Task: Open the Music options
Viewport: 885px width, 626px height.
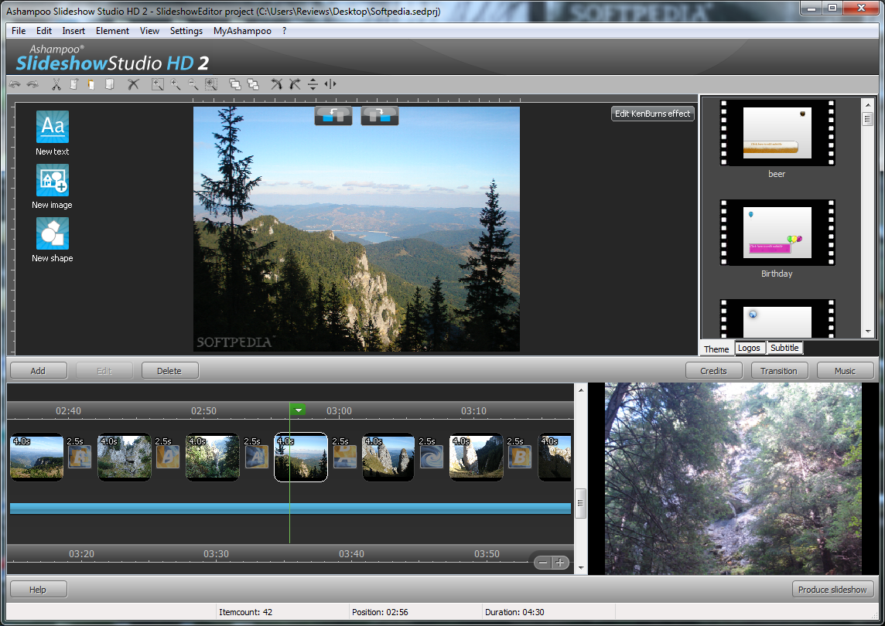Action: pos(845,370)
